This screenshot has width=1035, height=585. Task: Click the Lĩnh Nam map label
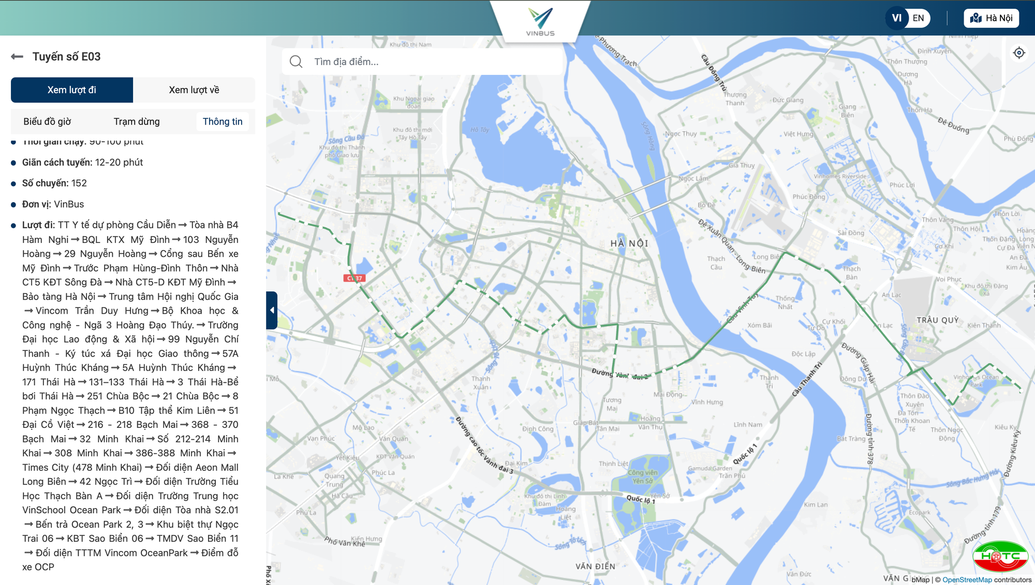748,425
